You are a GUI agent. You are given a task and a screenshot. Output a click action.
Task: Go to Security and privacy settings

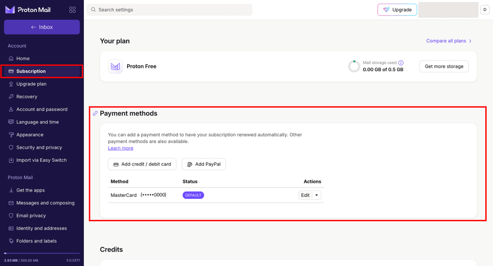pyautogui.click(x=39, y=147)
